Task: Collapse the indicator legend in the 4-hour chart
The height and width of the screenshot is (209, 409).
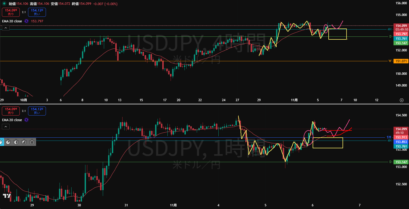Action: (x=6, y=28)
